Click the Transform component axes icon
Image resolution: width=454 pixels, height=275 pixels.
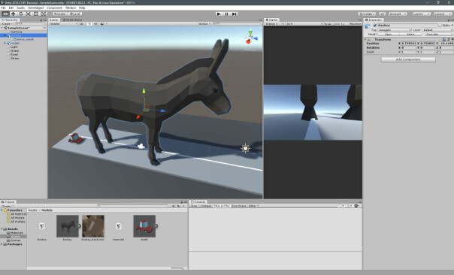pyautogui.click(x=368, y=39)
